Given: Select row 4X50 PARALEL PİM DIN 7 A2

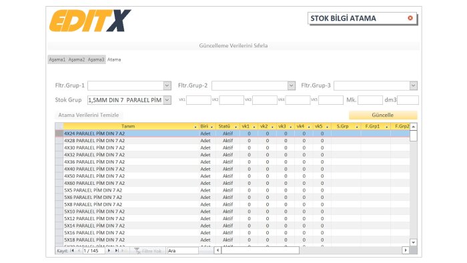Looking at the screenshot, I should point(232,176).
